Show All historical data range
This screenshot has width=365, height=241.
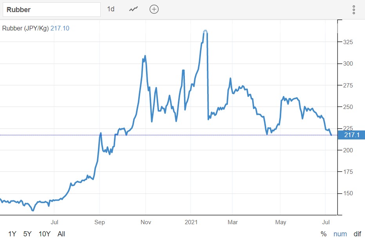tap(61, 234)
